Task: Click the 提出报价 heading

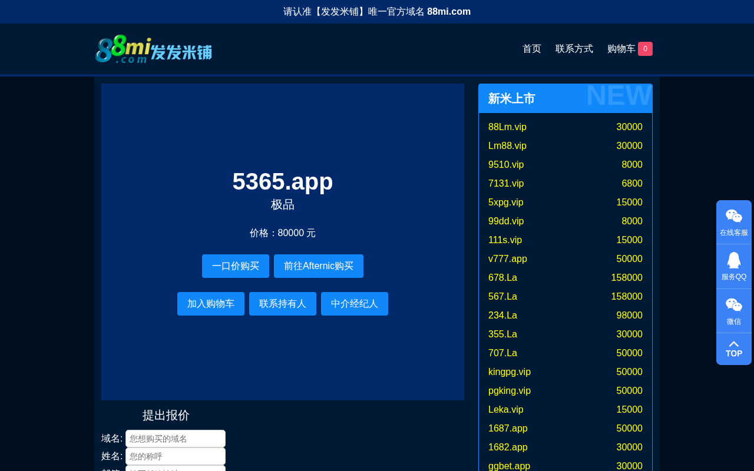Action: (166, 415)
